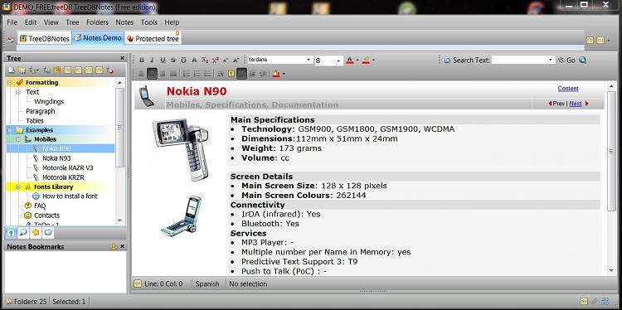Open the favorites star tab below the tree
The width and height of the screenshot is (622, 310).
click(36, 233)
